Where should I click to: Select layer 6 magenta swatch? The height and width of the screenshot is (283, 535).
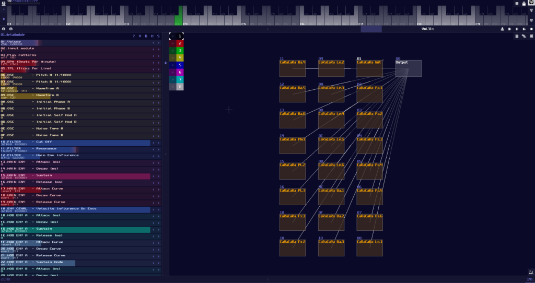point(180,72)
